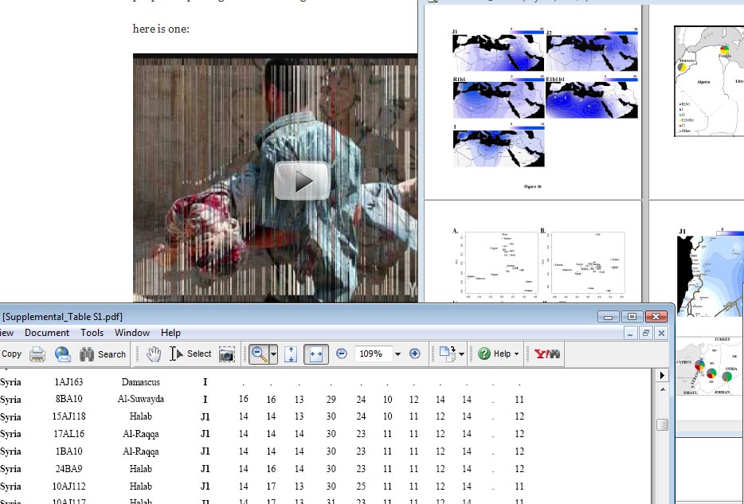Open the Help menu
The height and width of the screenshot is (504, 744).
(x=170, y=333)
